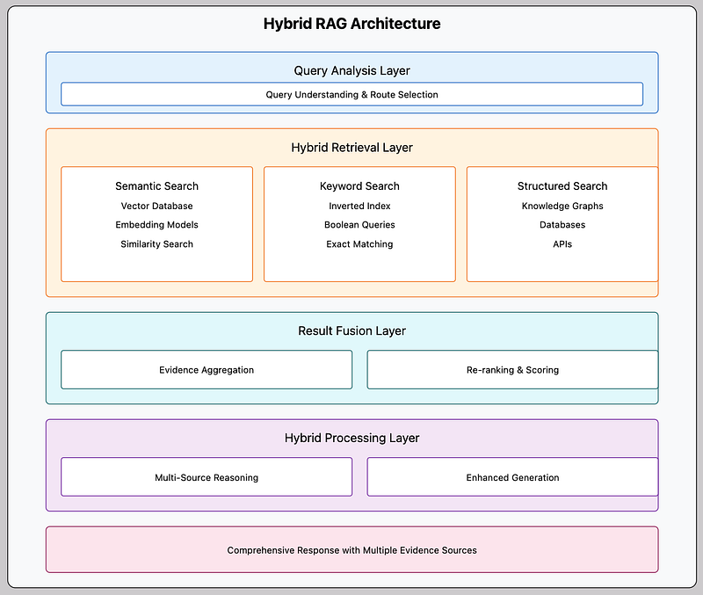Click the Keyword Search heading
Screen dimensions: 703x595
359,186
